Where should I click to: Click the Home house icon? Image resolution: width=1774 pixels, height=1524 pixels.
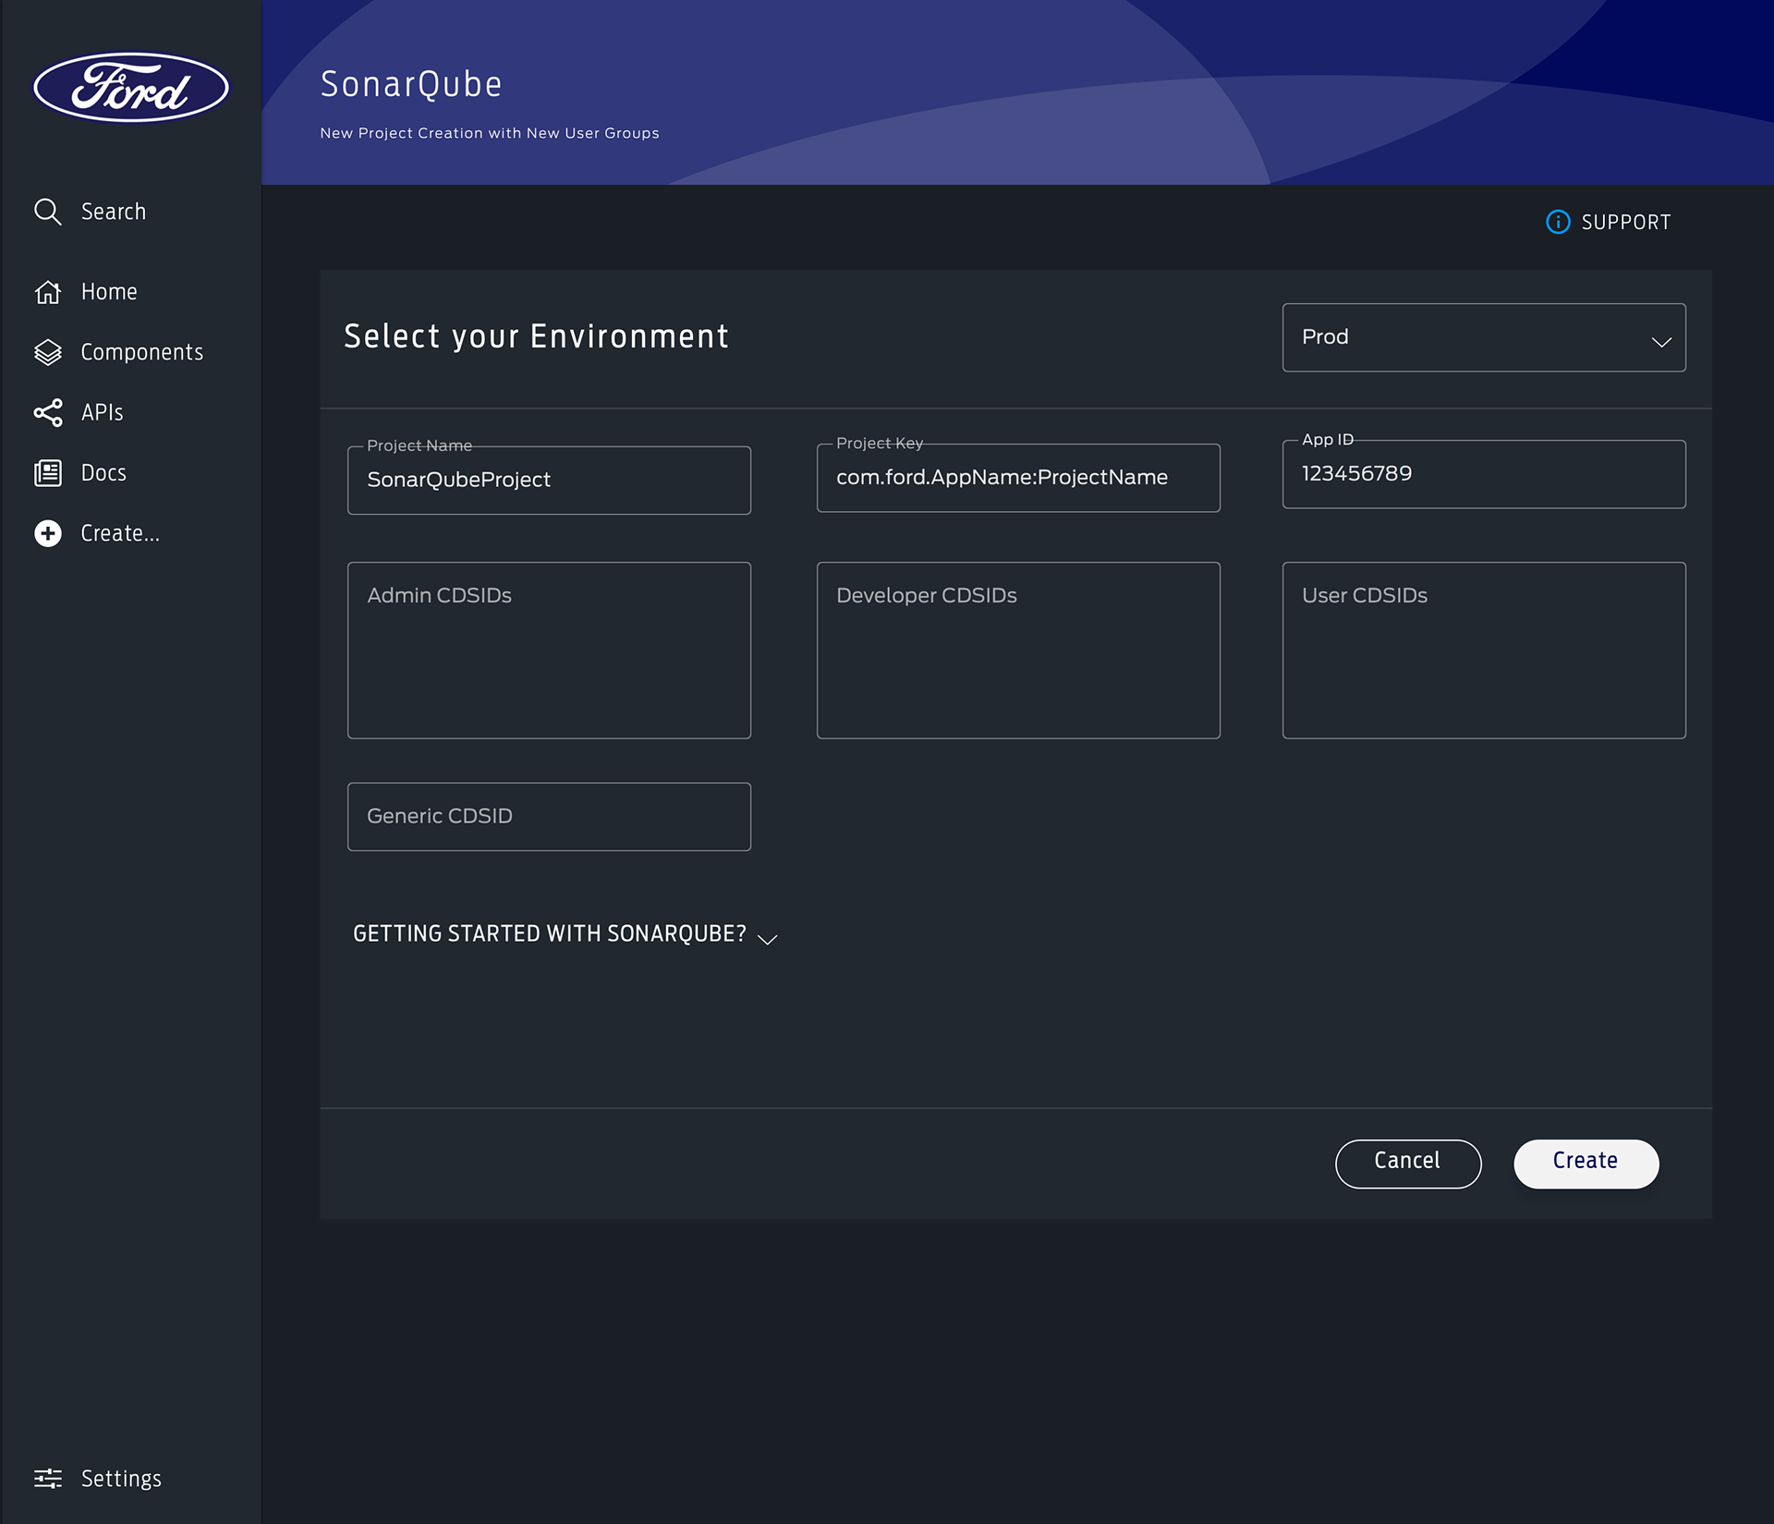pos(48,292)
